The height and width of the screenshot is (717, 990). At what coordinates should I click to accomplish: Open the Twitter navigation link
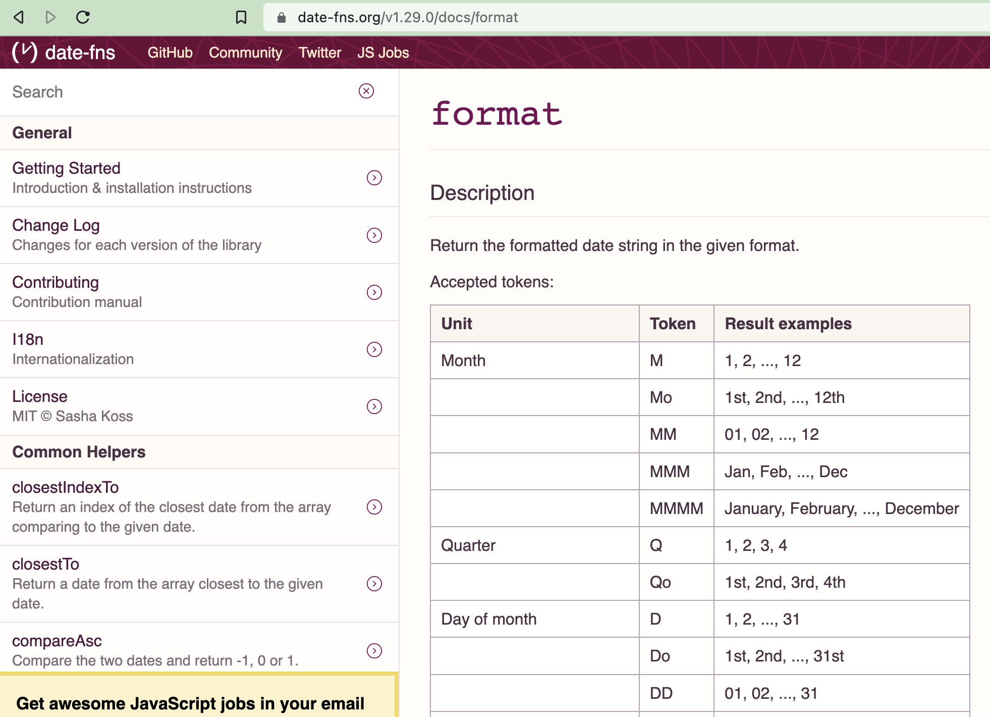point(319,53)
